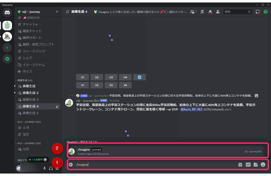Screen dimensions: 271x176
Task: Click V1 variation button
Action: [83, 85]
